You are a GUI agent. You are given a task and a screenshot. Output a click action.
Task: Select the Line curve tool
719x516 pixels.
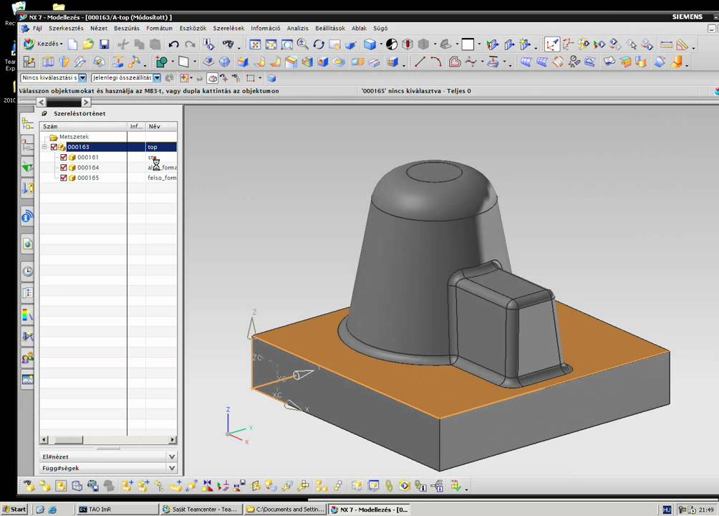[420, 62]
